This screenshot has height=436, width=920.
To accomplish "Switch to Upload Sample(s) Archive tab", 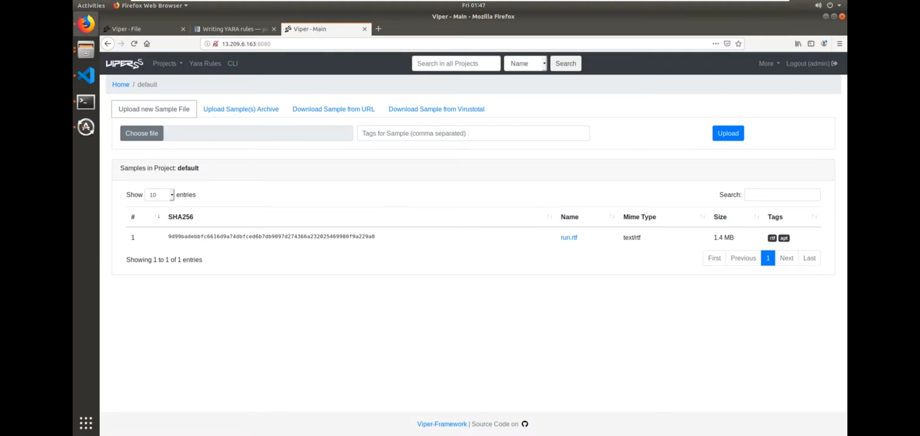I will pos(241,109).
